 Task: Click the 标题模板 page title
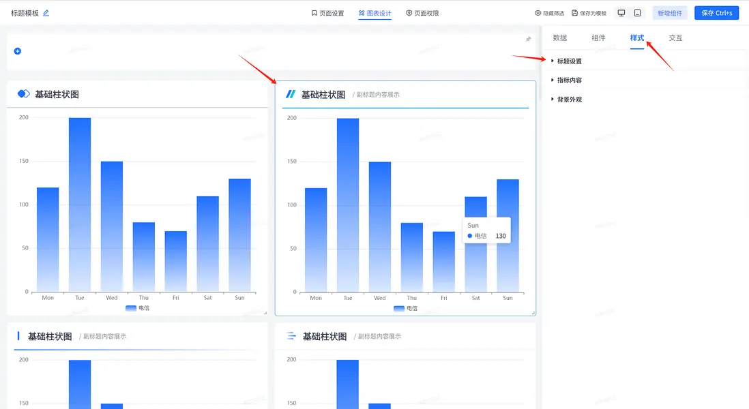click(25, 13)
